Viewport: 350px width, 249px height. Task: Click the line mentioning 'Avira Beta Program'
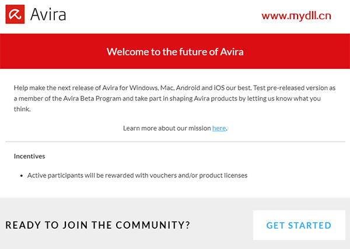tap(167, 99)
